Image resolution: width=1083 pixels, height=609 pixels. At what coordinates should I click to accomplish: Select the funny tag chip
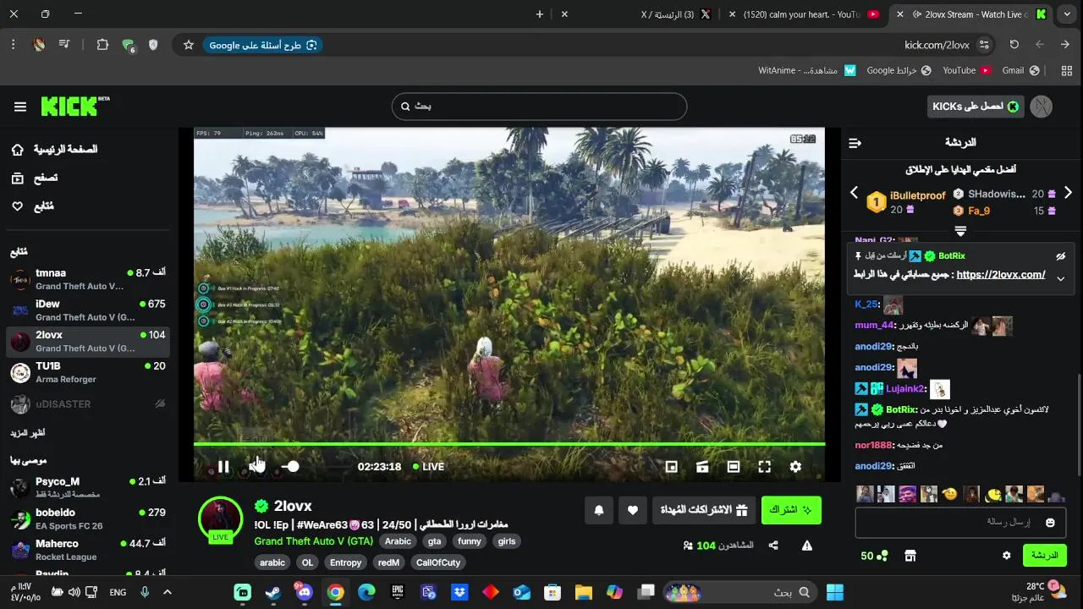(470, 541)
